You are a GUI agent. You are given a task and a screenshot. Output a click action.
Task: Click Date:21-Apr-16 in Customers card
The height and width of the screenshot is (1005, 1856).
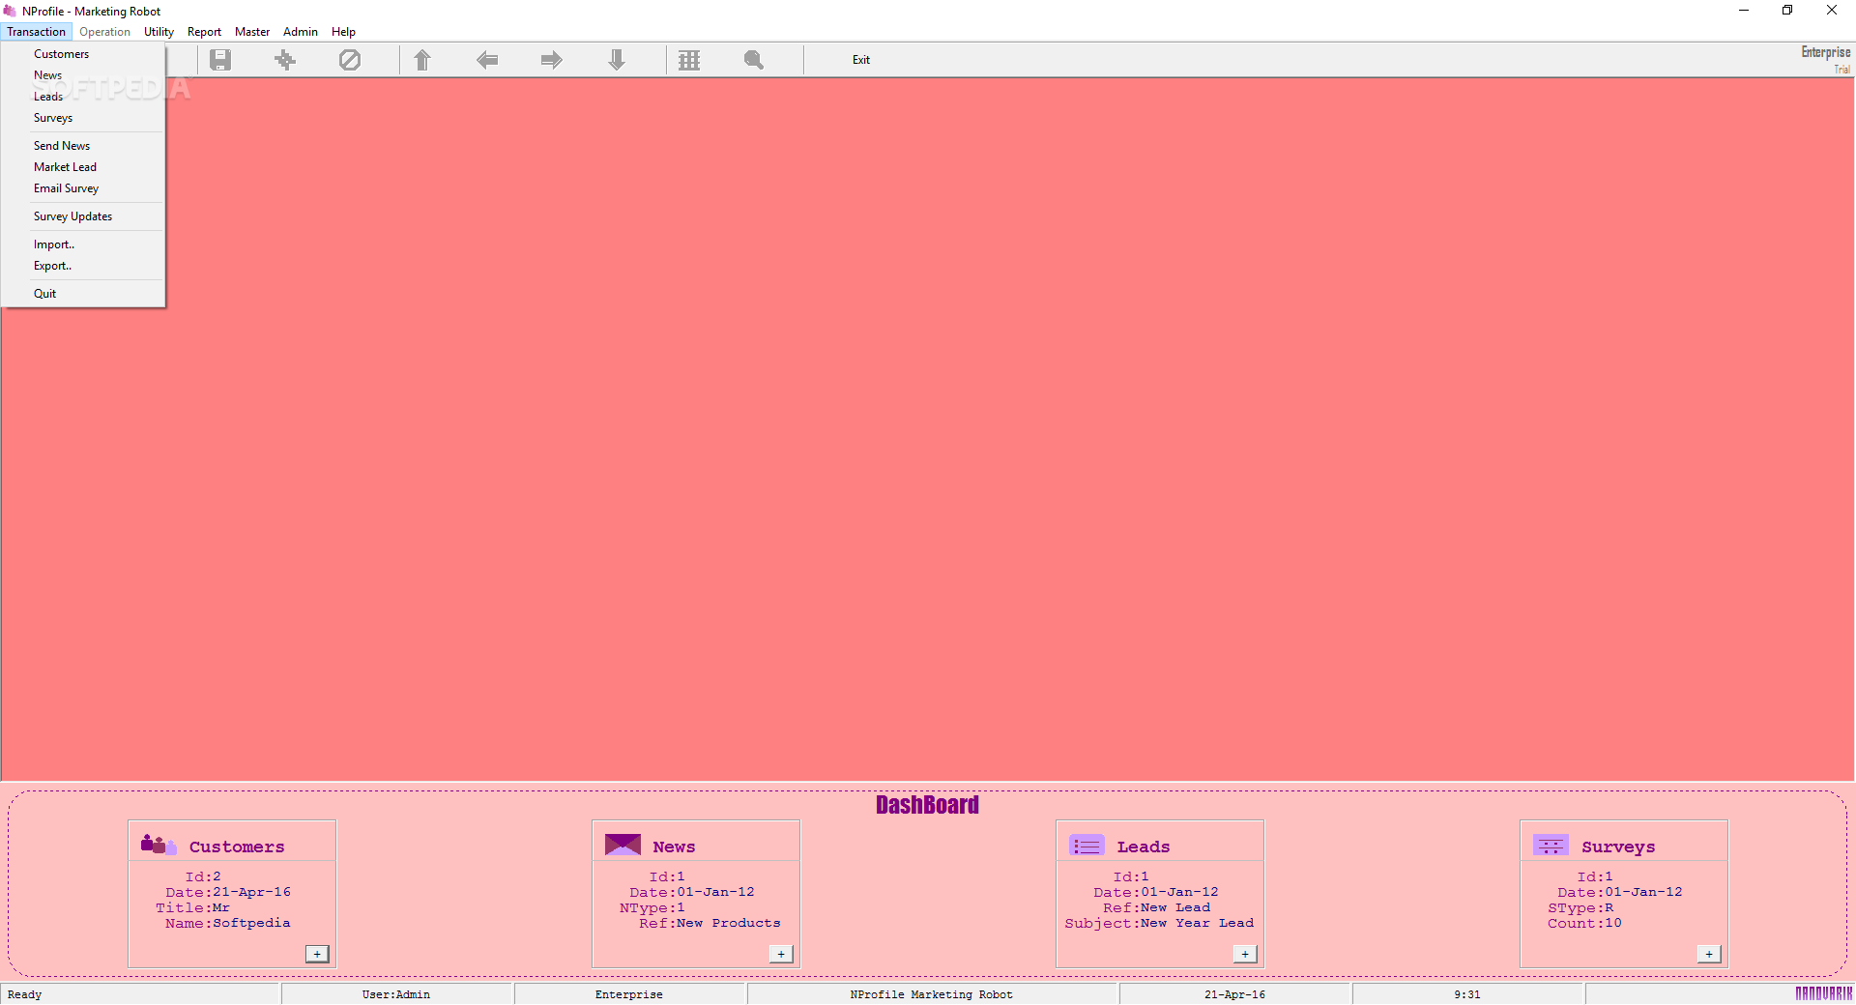228,892
